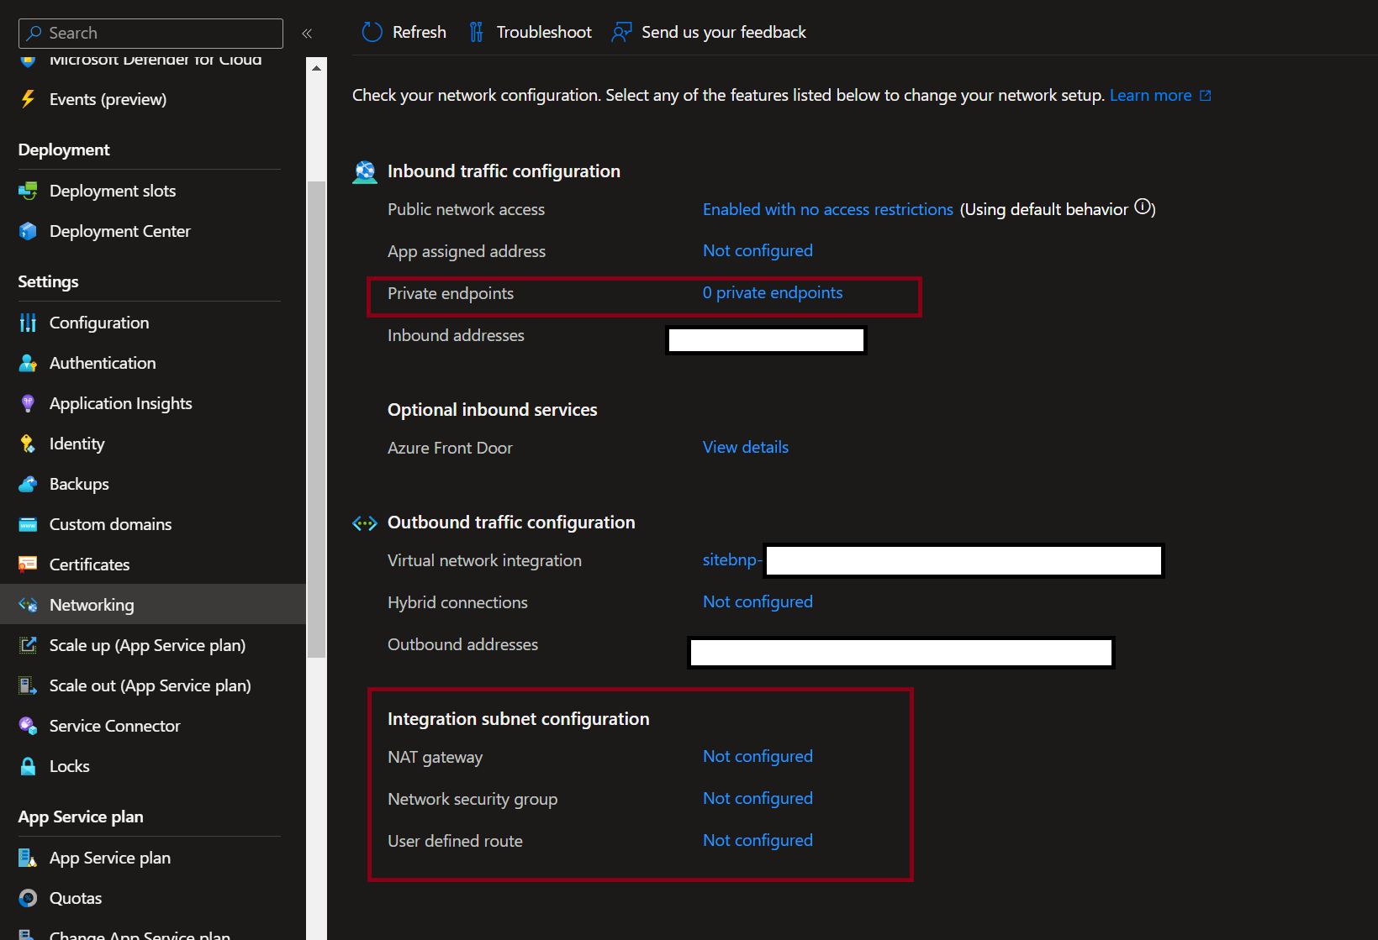The width and height of the screenshot is (1378, 940).
Task: Click the external link icon after Learn more
Action: click(1205, 95)
